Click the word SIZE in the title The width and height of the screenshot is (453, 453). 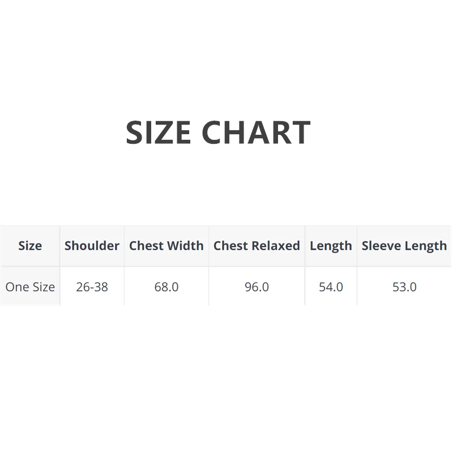click(158, 133)
